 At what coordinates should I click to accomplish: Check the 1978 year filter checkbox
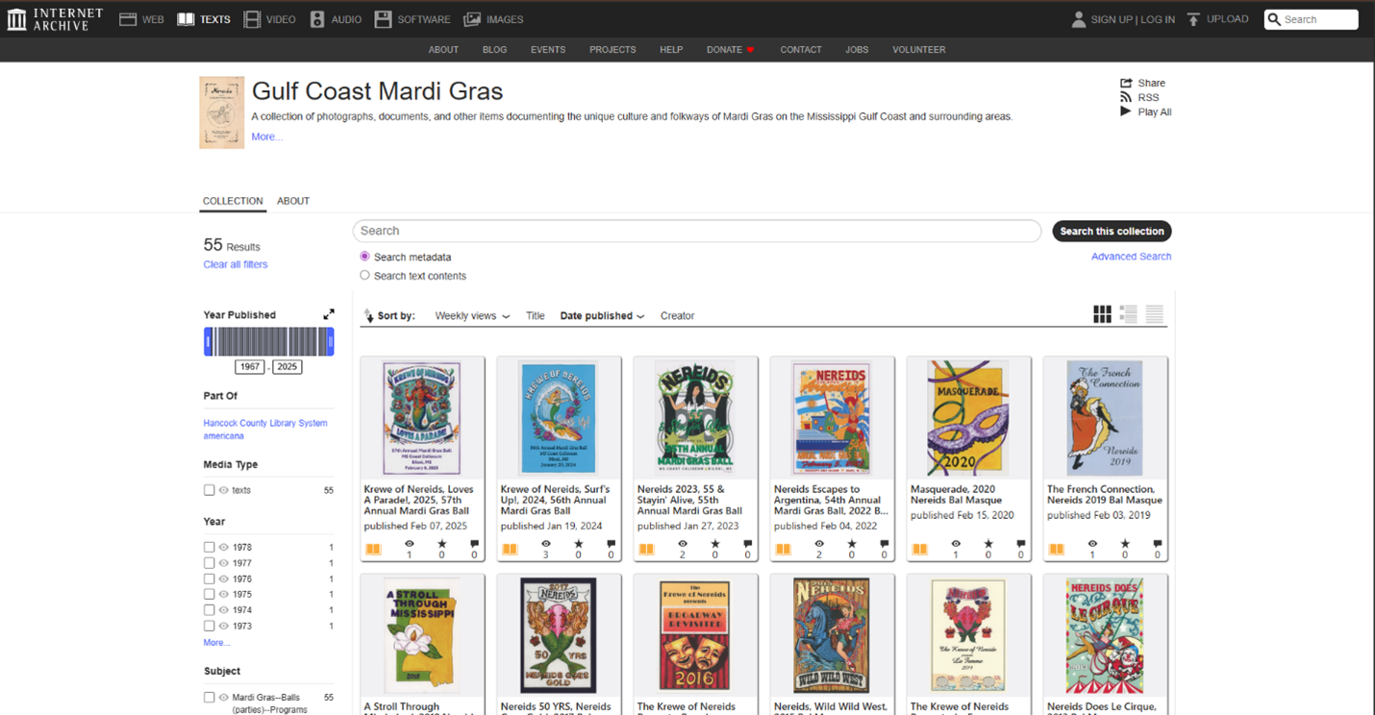pos(208,546)
